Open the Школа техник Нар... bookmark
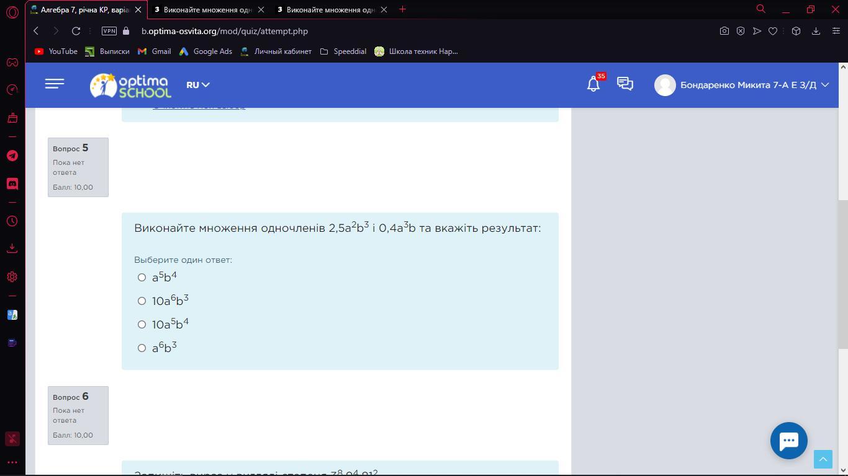The width and height of the screenshot is (848, 476). click(416, 51)
